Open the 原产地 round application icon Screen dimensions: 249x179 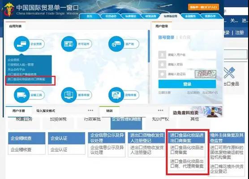(x=116, y=44)
